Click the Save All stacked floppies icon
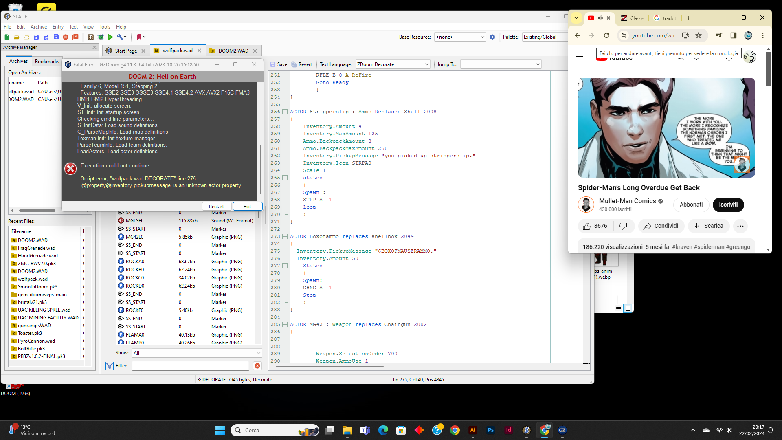This screenshot has width=782, height=440. [x=56, y=37]
